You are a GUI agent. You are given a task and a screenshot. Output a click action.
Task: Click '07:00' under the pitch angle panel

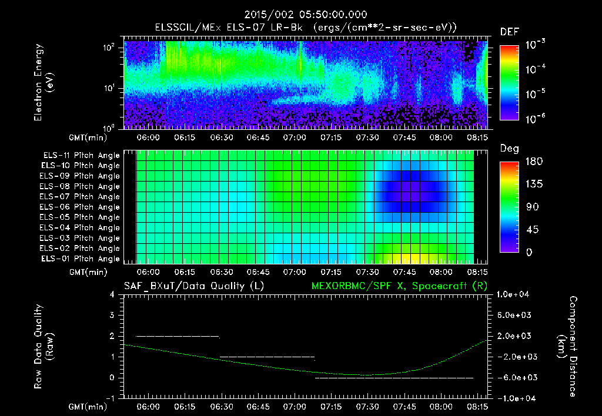tap(295, 272)
